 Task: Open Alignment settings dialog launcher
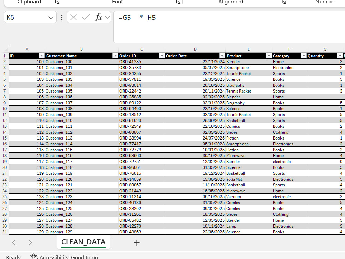pos(284,2)
